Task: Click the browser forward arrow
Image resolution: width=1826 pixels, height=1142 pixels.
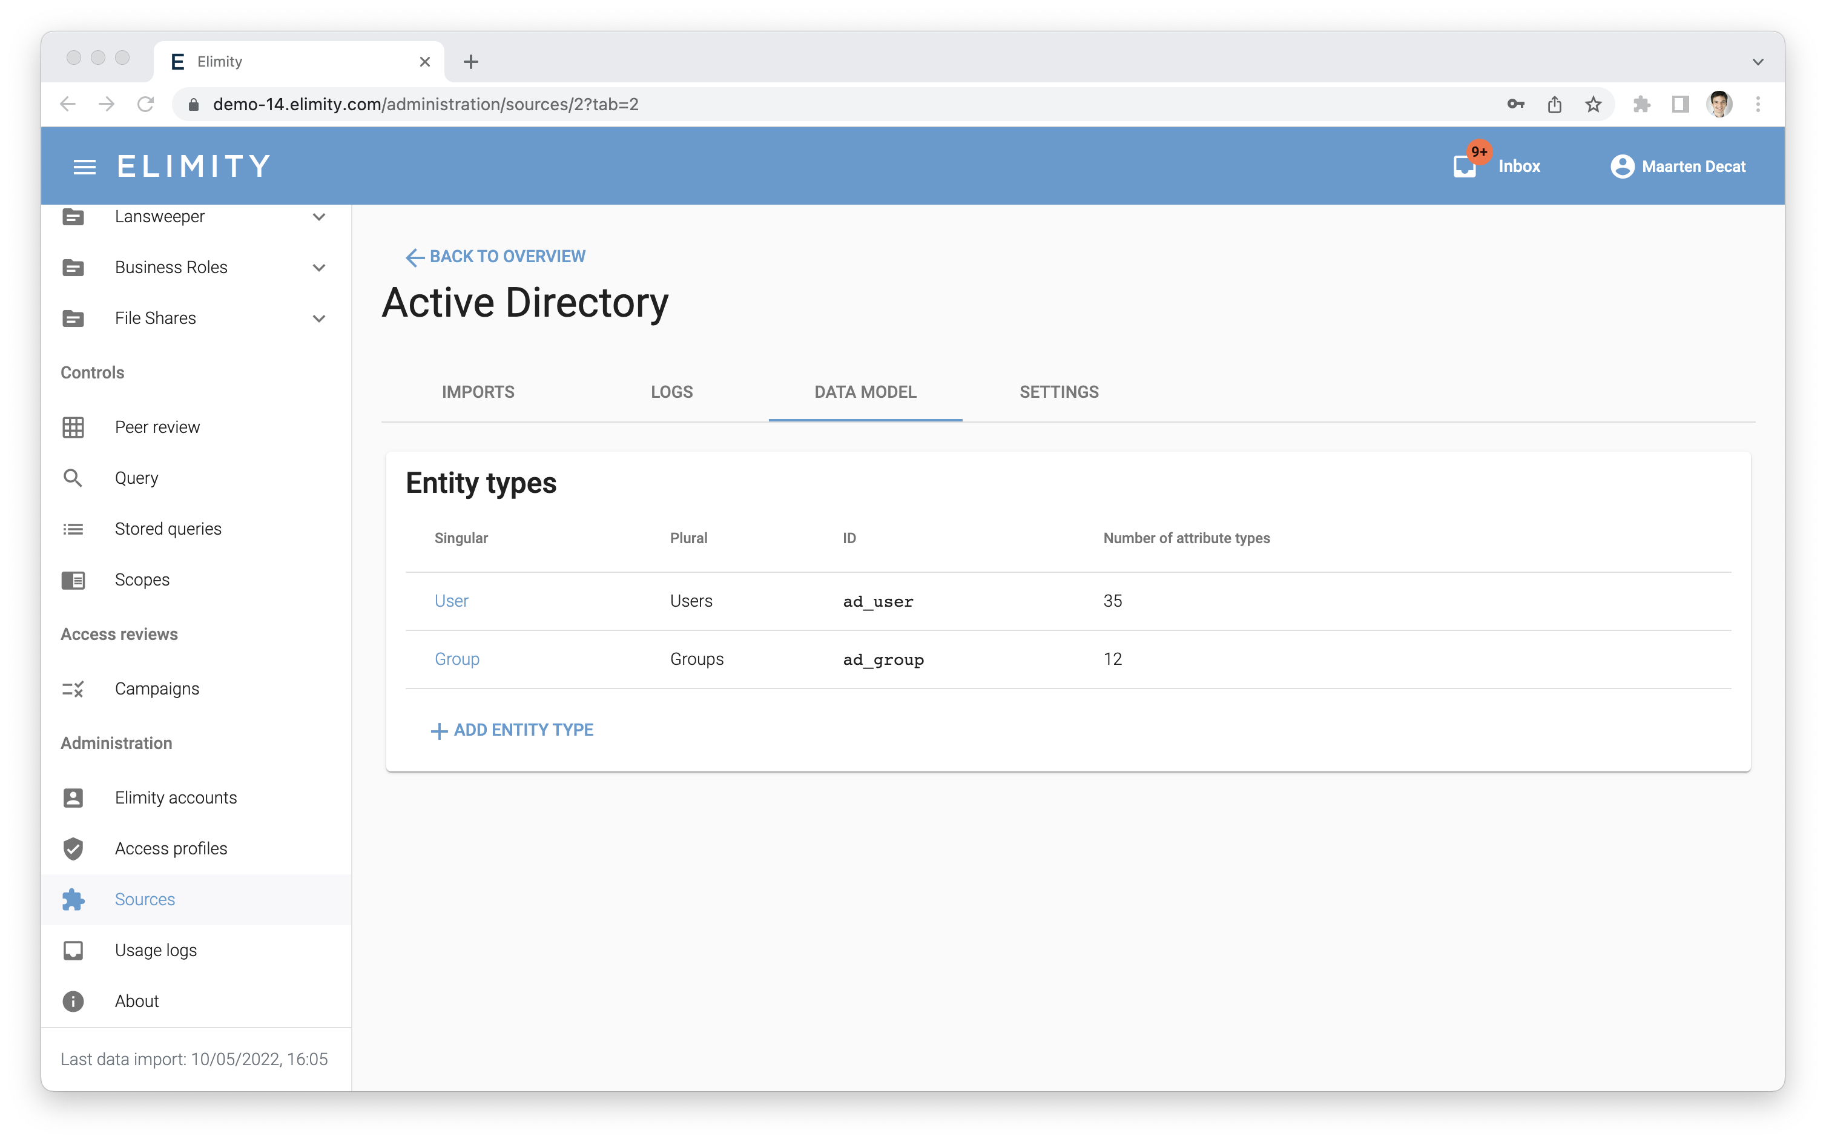Action: (x=107, y=104)
